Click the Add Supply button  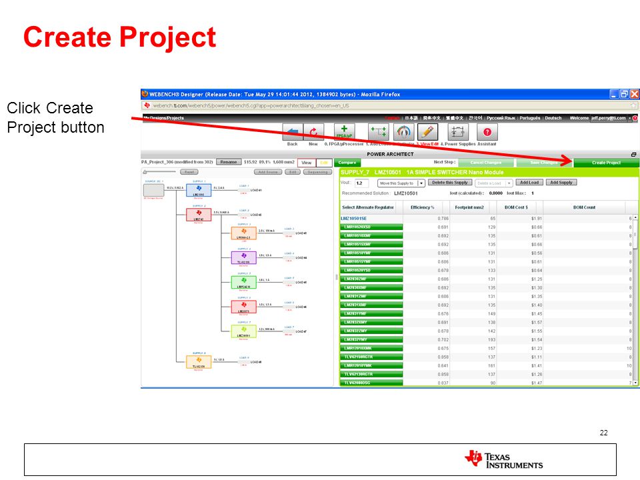tap(561, 183)
